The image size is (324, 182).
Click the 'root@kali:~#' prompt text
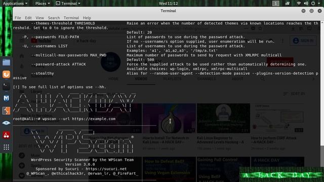(x=26, y=119)
